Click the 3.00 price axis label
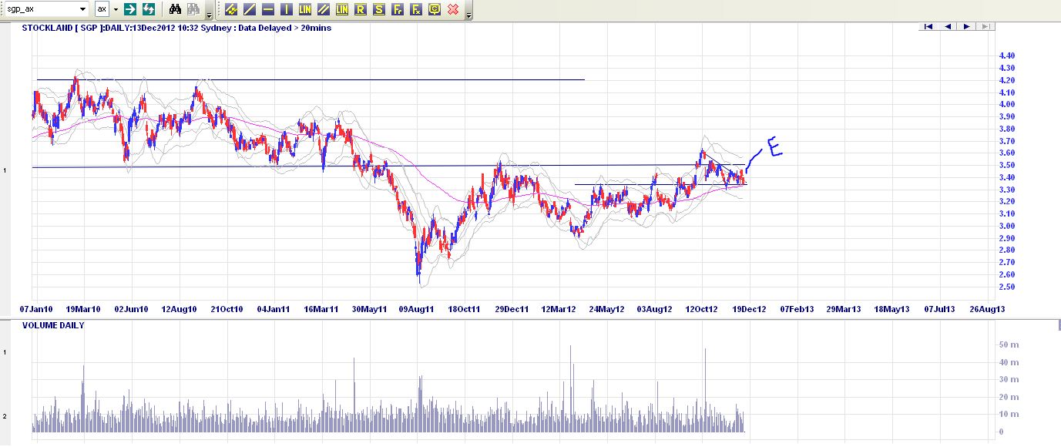This screenshot has width=1061, height=447. tap(1006, 226)
